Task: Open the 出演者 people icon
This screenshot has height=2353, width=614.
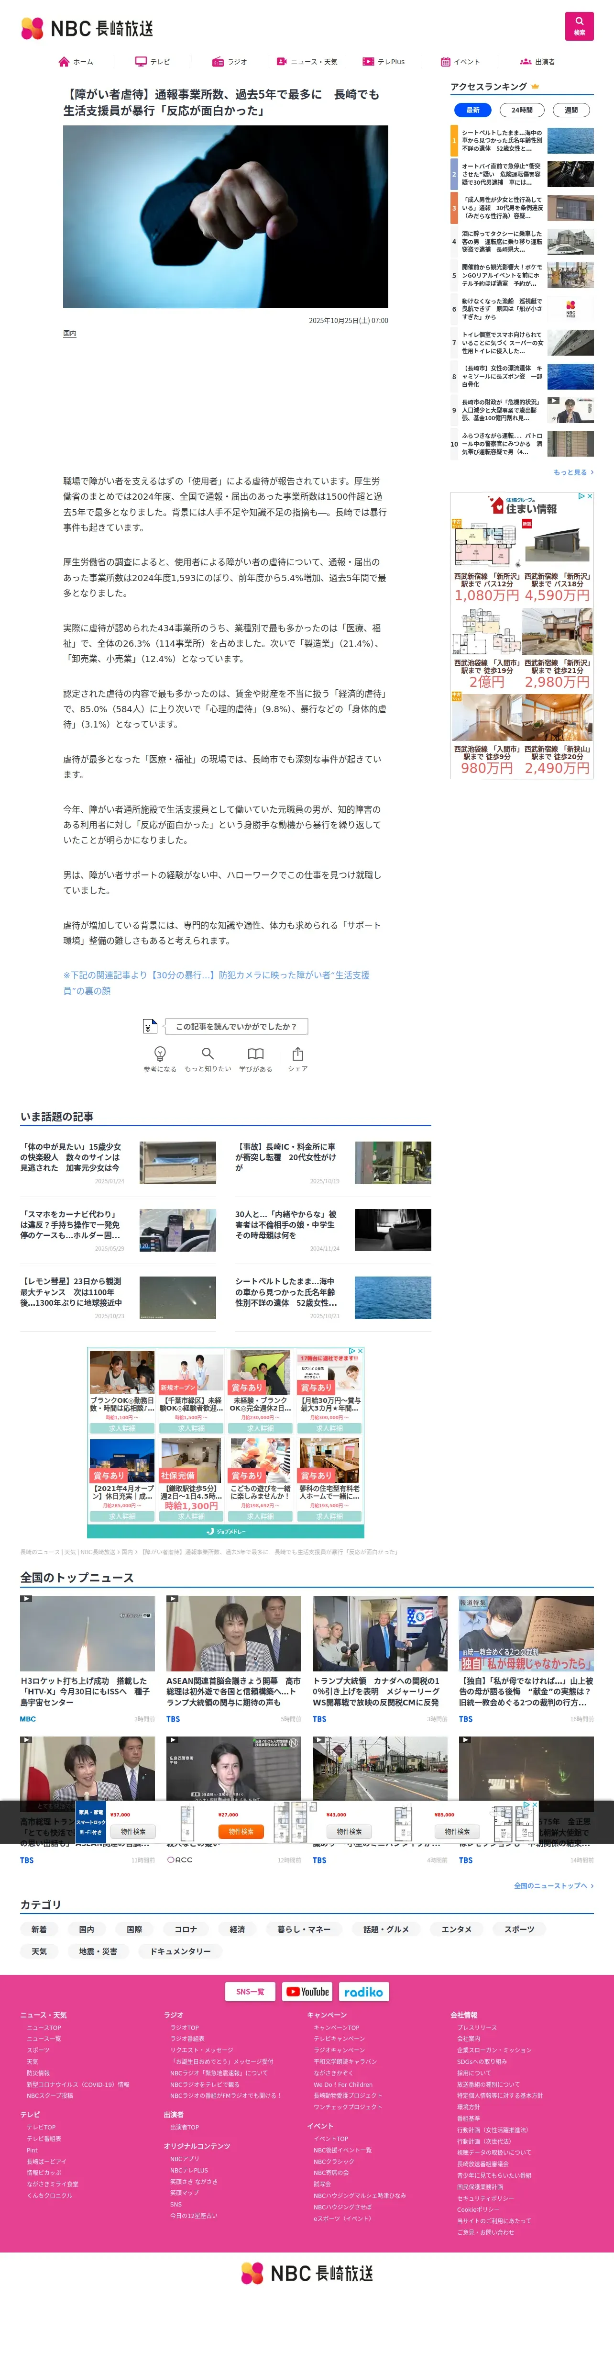Action: [526, 62]
